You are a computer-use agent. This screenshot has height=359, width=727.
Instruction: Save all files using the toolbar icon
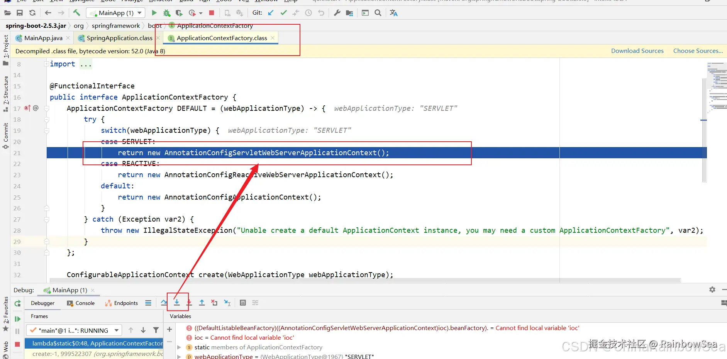click(20, 13)
